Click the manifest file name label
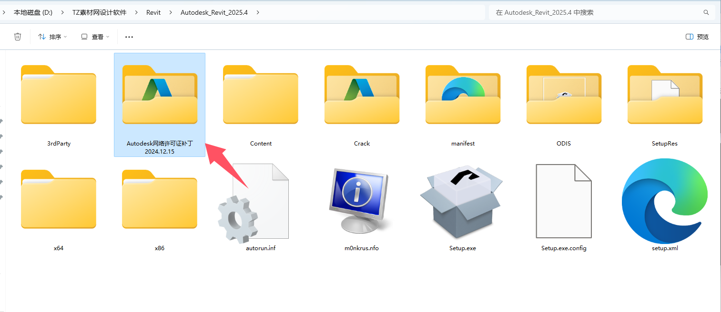The image size is (721, 312). pyautogui.click(x=463, y=143)
